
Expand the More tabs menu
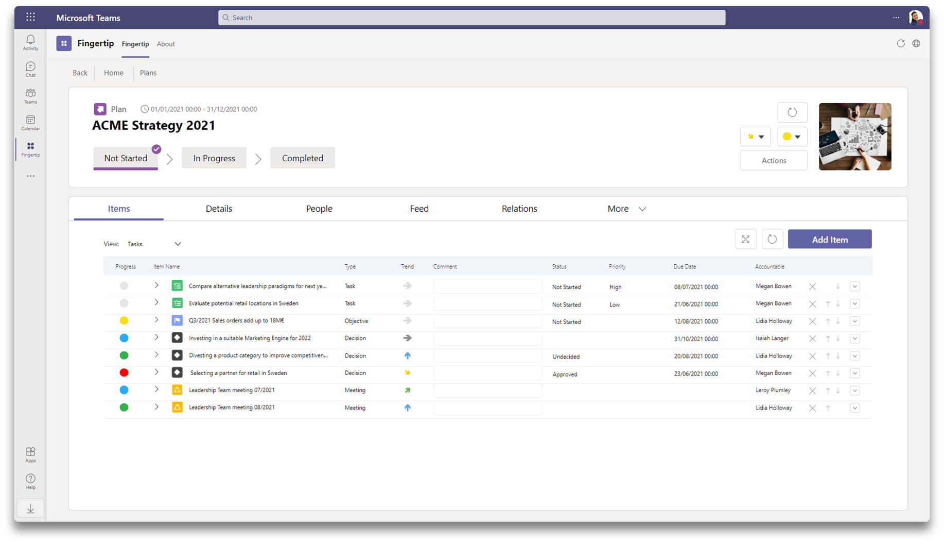coord(626,209)
